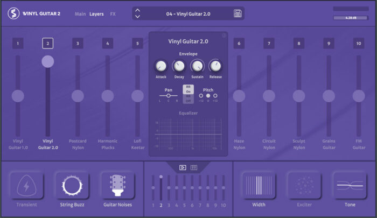The height and width of the screenshot is (218, 377).
Task: Open the preset name dropdown 04 - Vinyl Guitar 2.0
Action: (188, 14)
